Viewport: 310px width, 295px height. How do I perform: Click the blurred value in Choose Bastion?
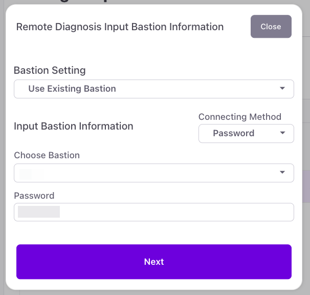pyautogui.click(x=31, y=173)
